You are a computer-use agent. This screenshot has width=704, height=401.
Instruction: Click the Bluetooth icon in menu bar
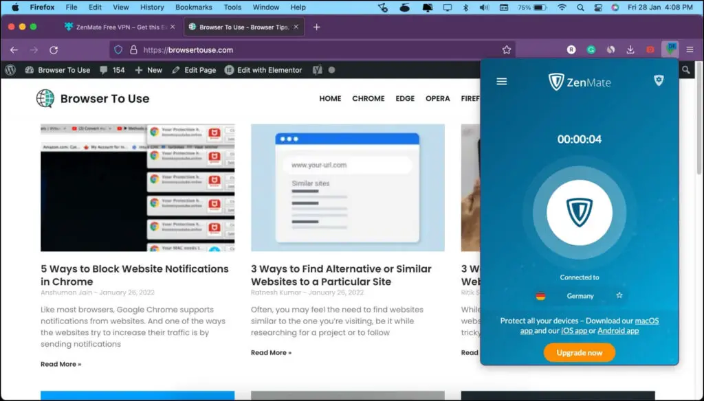pos(465,7)
